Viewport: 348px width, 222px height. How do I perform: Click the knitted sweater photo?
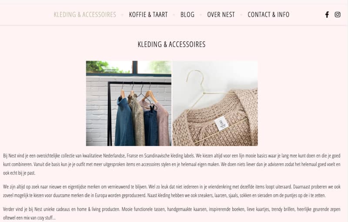pyautogui.click(x=215, y=103)
